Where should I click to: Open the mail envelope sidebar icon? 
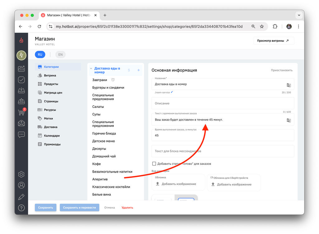point(21,123)
